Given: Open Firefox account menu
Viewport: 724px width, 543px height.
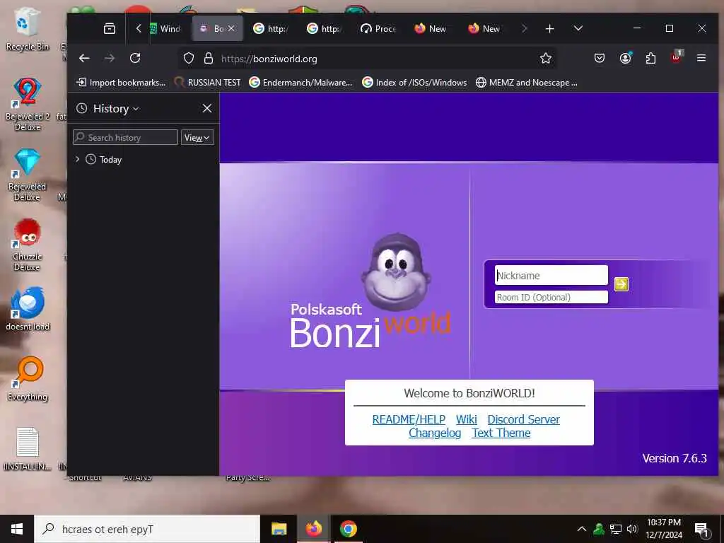Looking at the screenshot, I should click(625, 58).
